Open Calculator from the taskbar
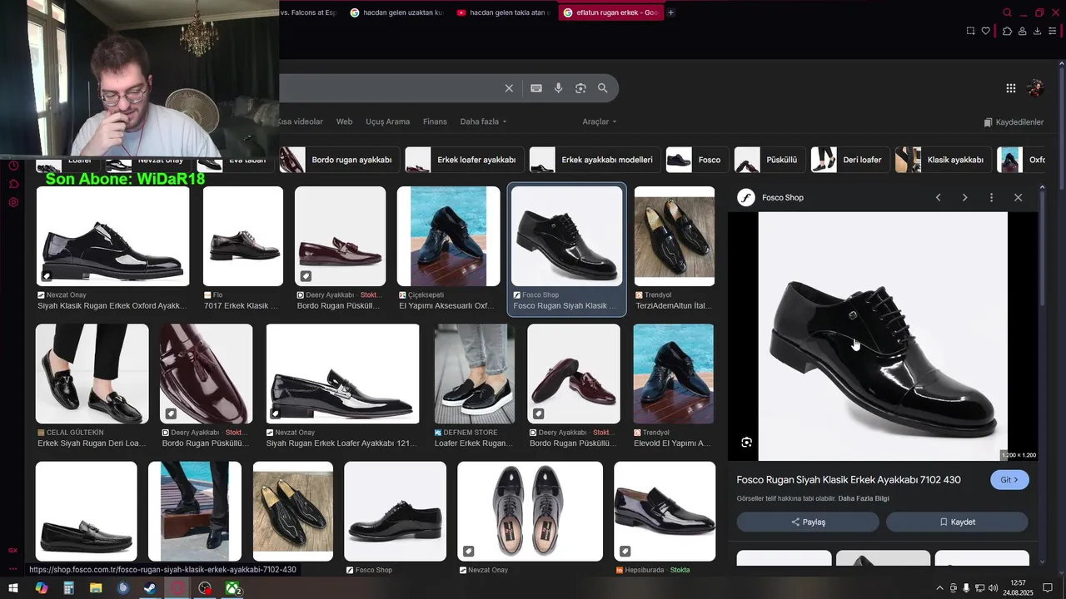Image resolution: width=1066 pixels, height=599 pixels. click(x=68, y=588)
